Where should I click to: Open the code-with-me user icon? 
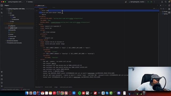pos(162,2)
